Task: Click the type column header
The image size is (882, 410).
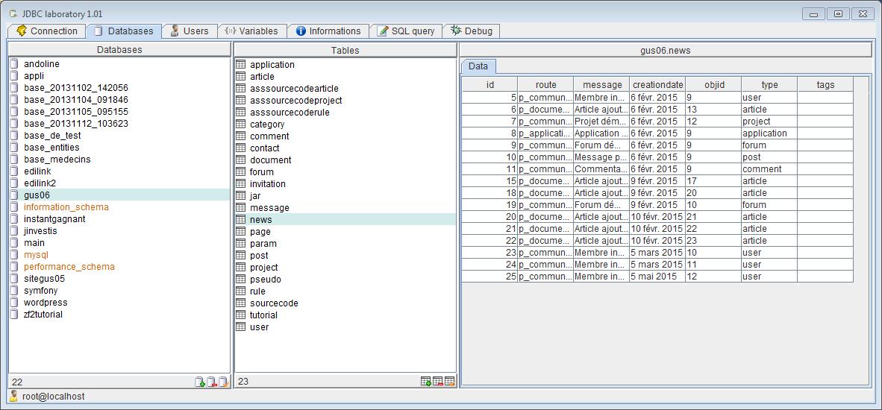Action: pos(769,84)
